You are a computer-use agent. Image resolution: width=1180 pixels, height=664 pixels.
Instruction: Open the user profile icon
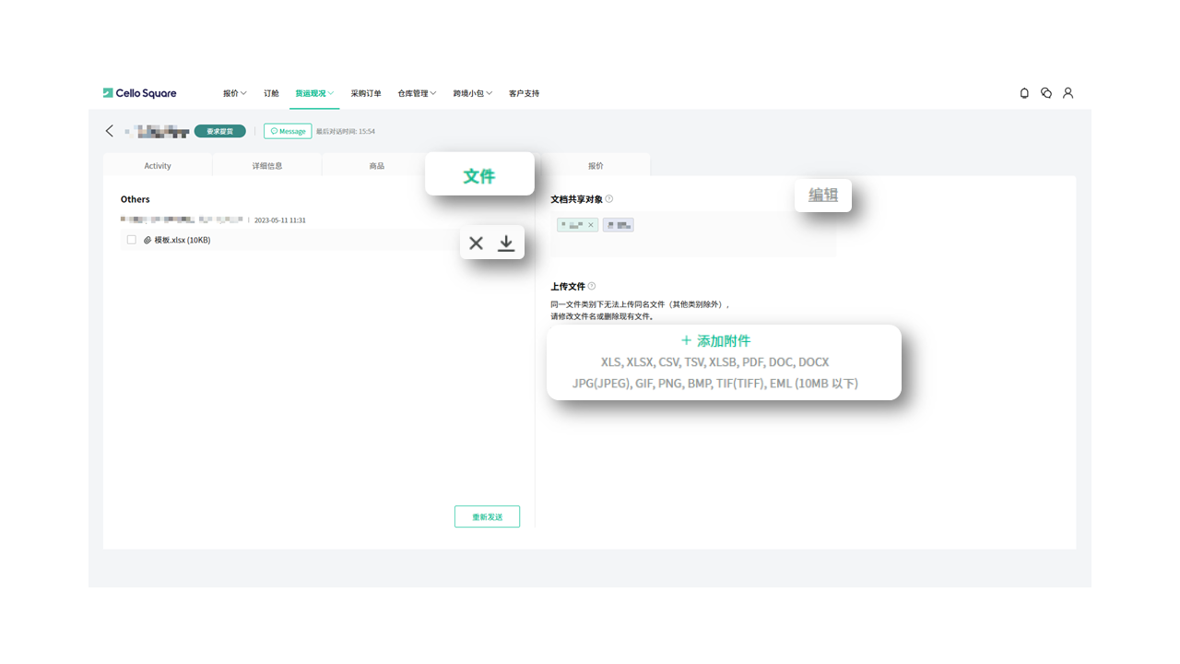[x=1068, y=93]
